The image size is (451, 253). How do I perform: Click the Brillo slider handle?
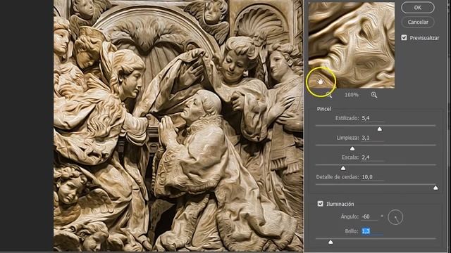pyautogui.click(x=330, y=242)
